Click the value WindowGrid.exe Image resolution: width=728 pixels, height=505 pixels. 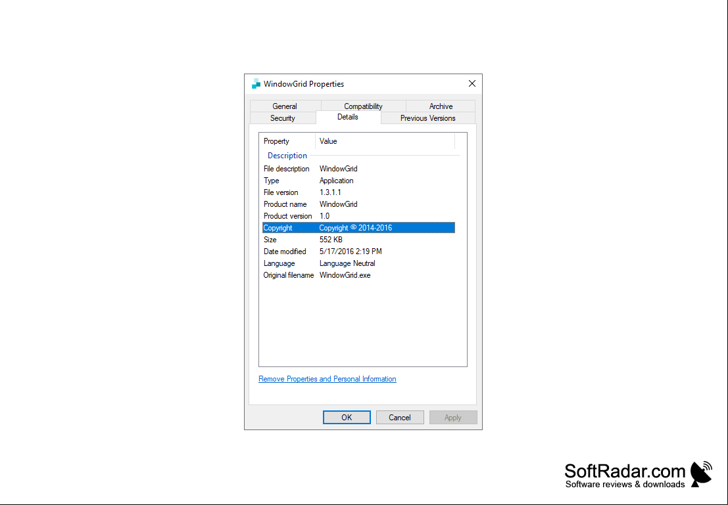[x=345, y=275]
